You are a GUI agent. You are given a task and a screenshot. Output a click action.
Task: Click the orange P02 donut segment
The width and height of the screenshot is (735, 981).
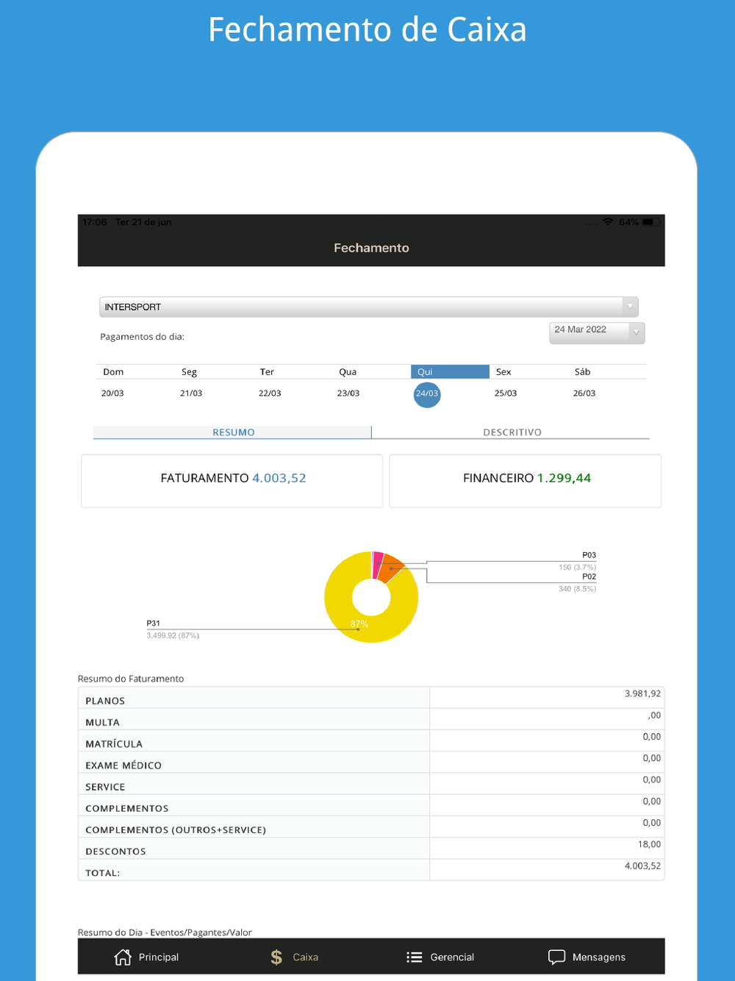[x=392, y=568]
